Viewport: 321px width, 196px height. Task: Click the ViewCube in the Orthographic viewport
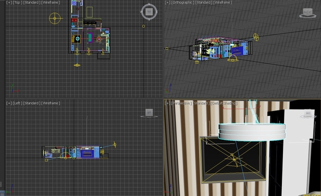coord(308,12)
